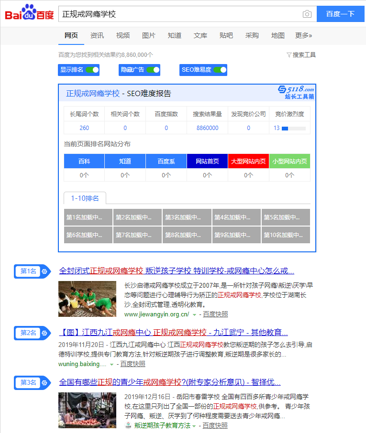Click the wuning.baixing URL
The width and height of the screenshot is (366, 433).
82,364
